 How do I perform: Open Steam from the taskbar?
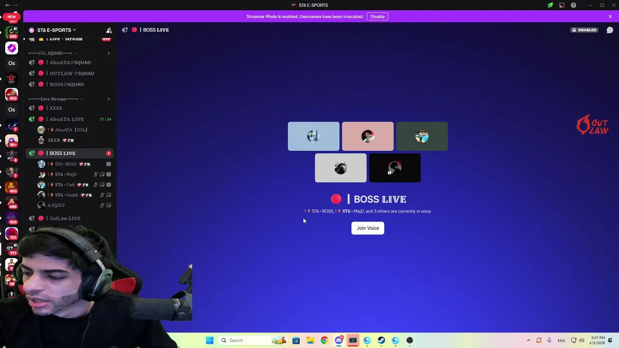(x=381, y=340)
